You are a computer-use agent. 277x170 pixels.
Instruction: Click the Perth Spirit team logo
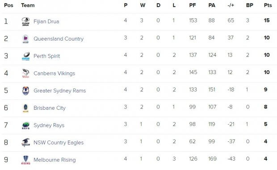pyautogui.click(x=26, y=56)
